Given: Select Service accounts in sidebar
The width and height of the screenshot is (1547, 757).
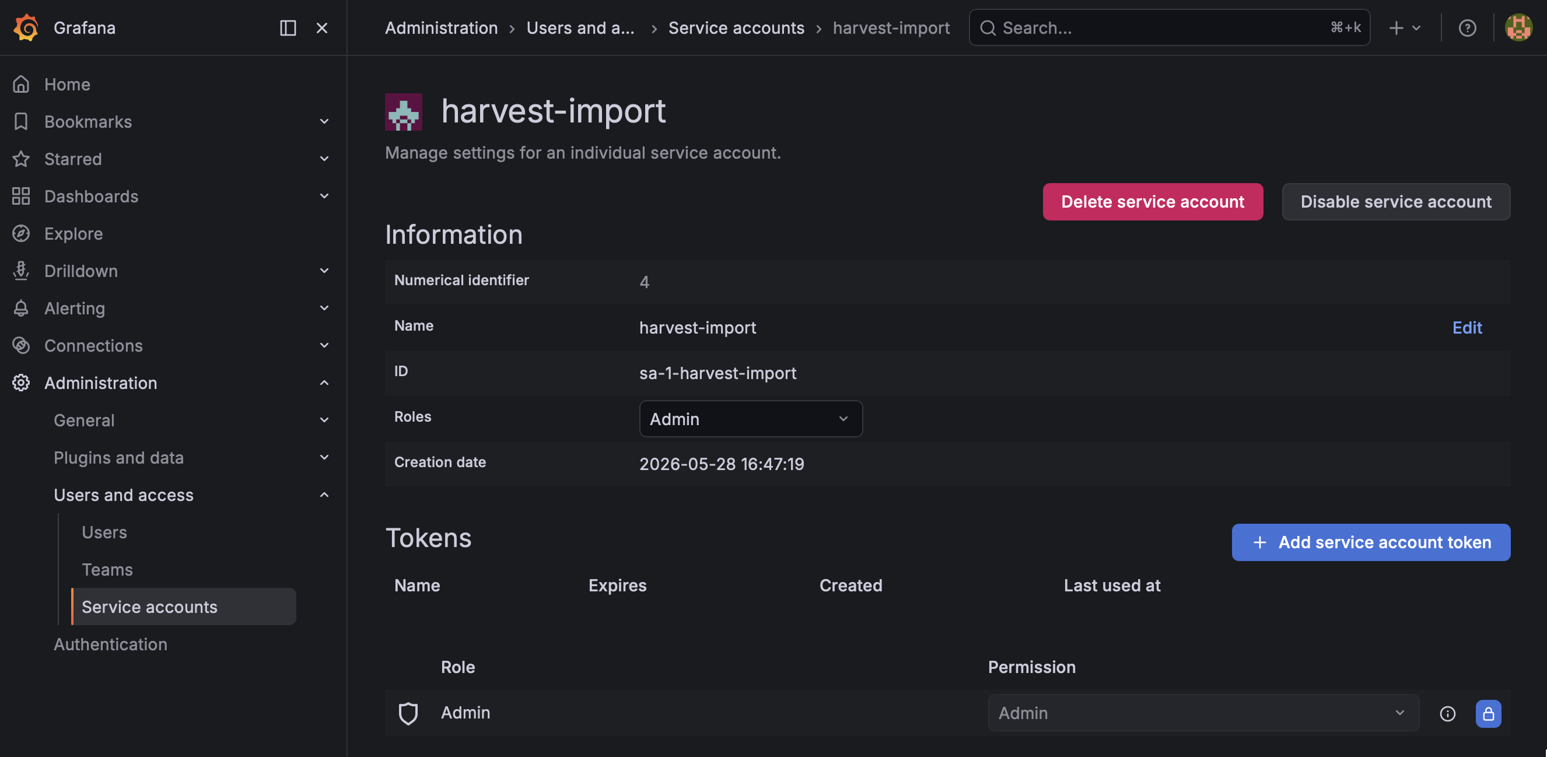Looking at the screenshot, I should [x=183, y=607].
